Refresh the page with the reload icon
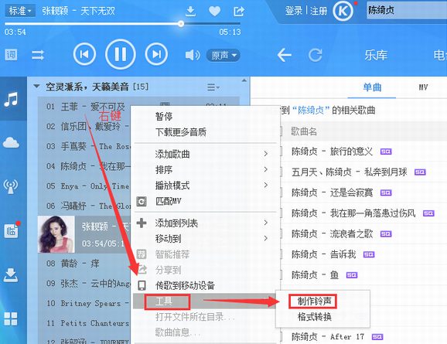447x344 pixels. [x=316, y=55]
